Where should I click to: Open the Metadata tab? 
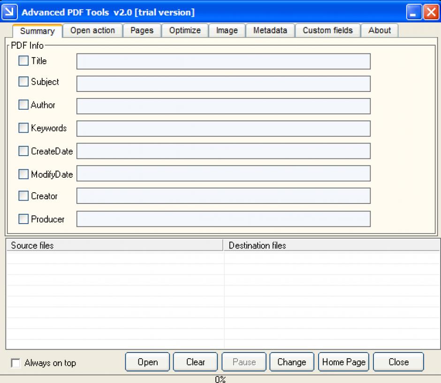[x=270, y=30]
